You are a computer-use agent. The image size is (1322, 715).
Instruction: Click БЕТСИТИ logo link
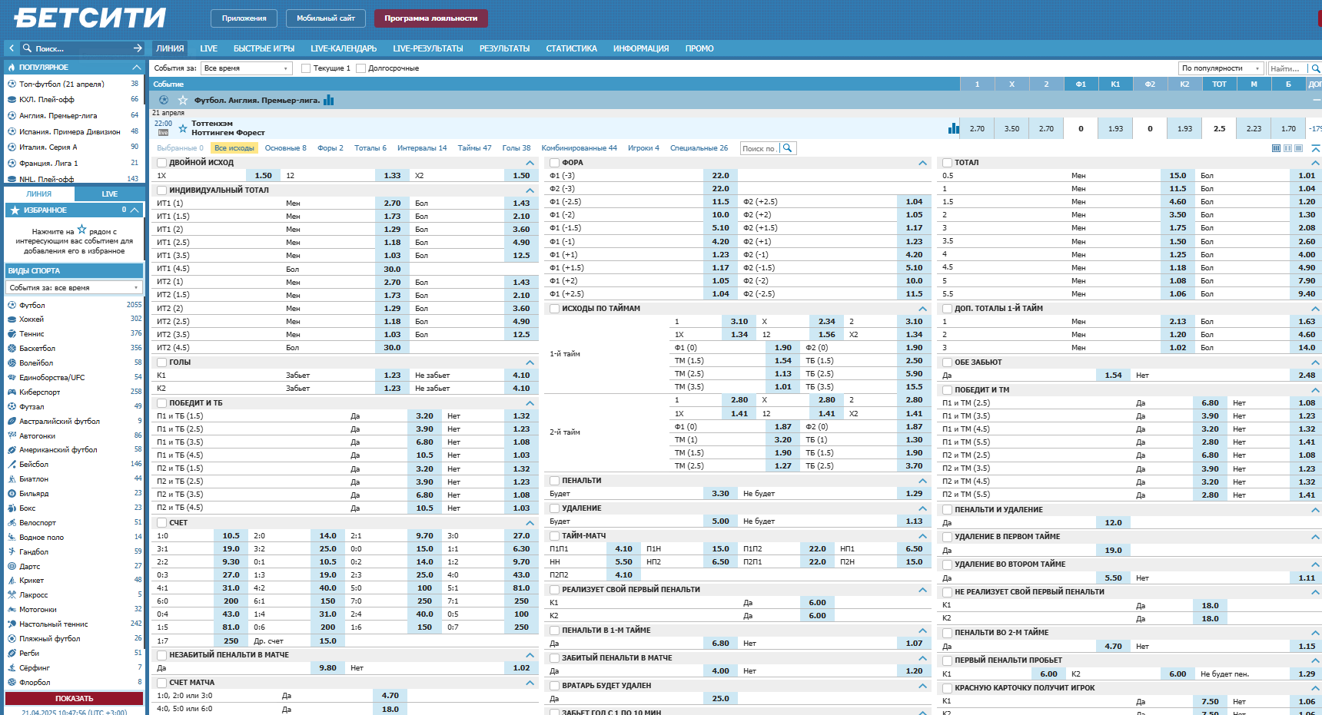point(90,18)
